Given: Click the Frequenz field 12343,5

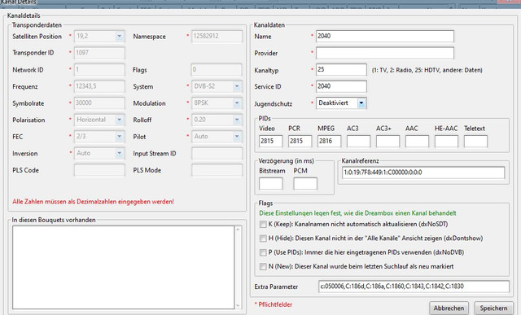Looking at the screenshot, I should (x=99, y=86).
